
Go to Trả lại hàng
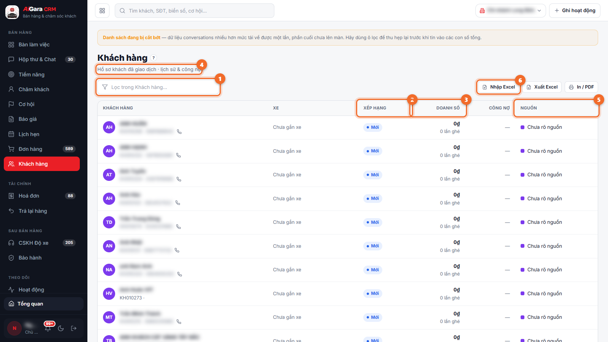[42, 211]
